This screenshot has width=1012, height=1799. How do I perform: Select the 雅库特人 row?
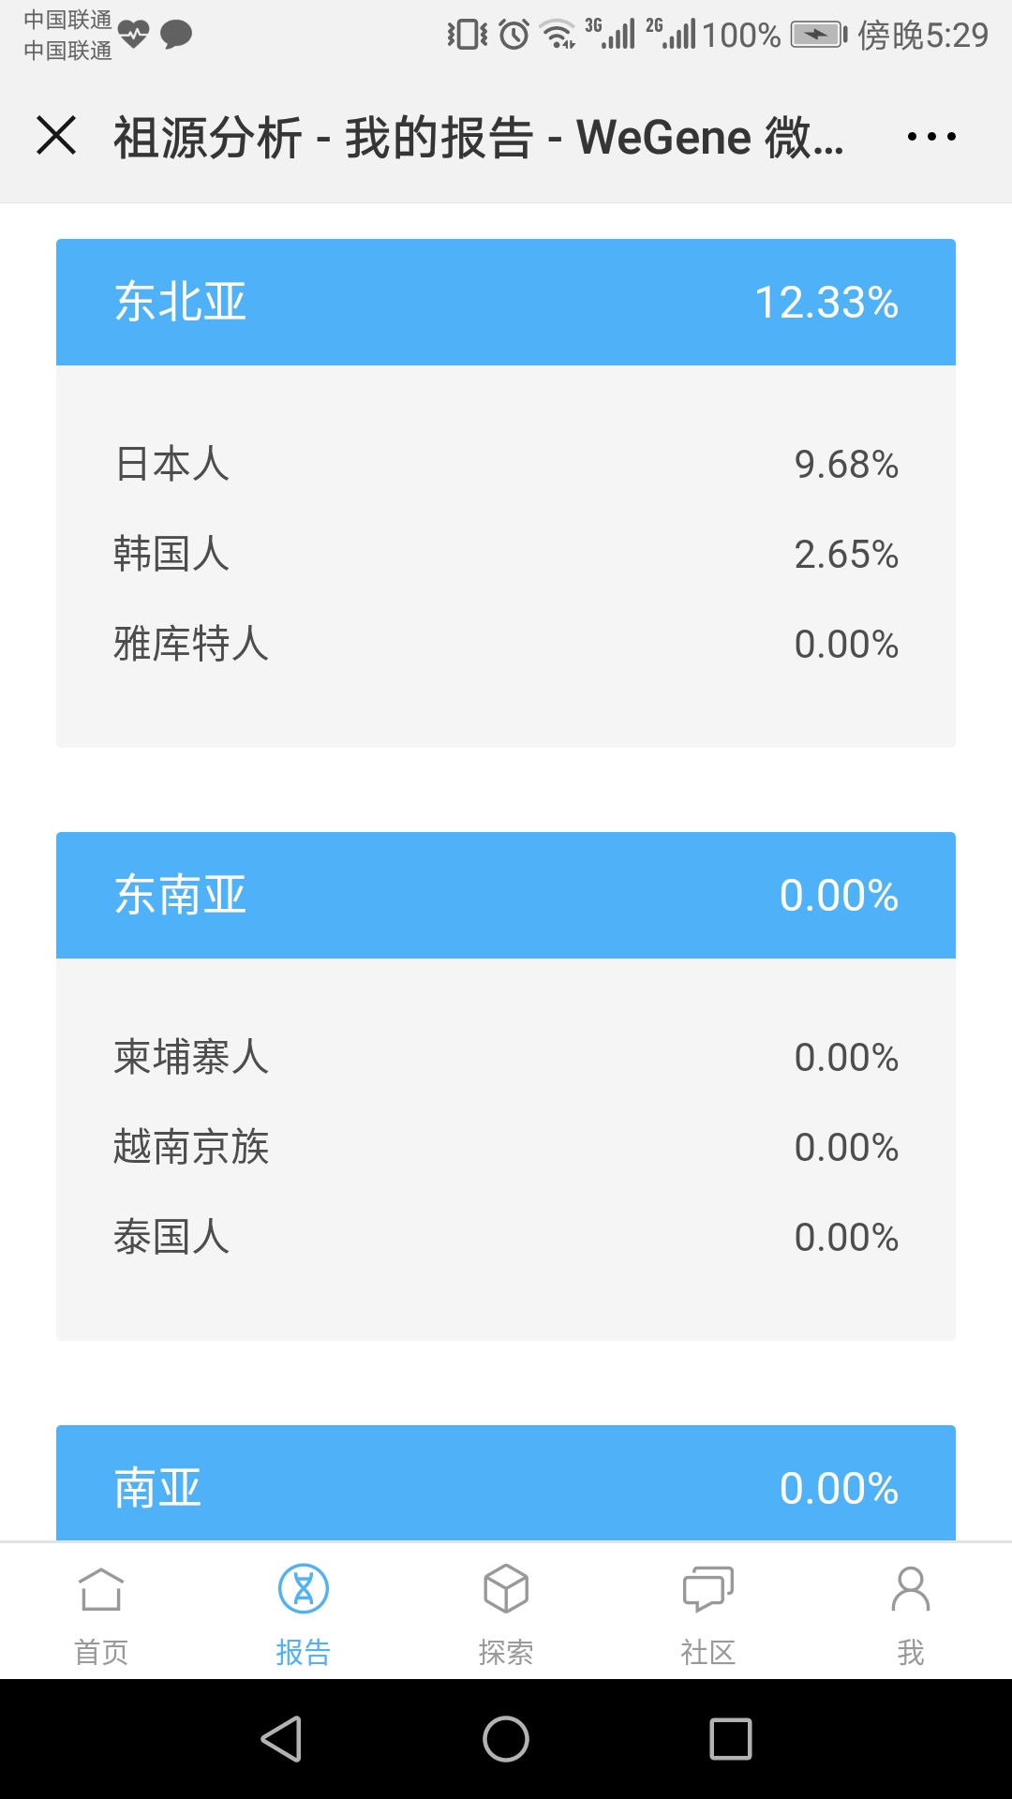point(506,644)
